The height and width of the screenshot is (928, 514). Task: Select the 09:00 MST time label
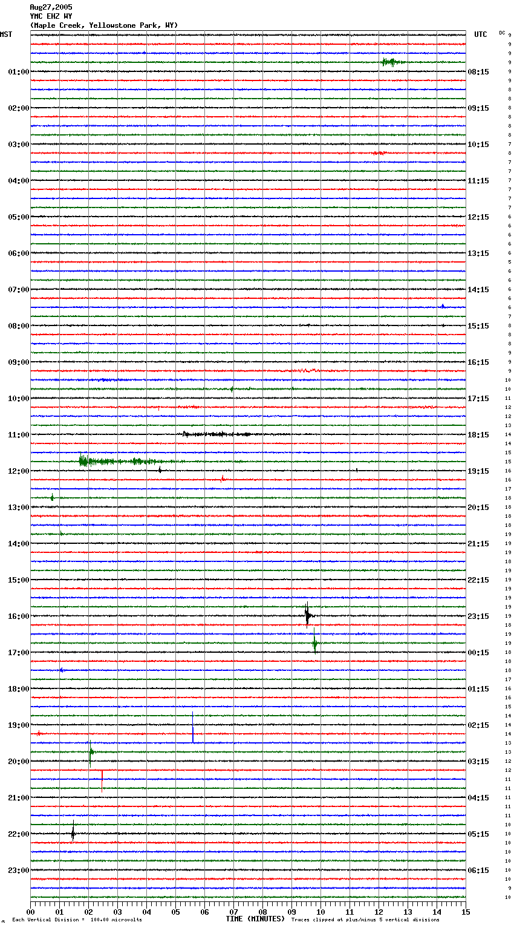tap(19, 362)
